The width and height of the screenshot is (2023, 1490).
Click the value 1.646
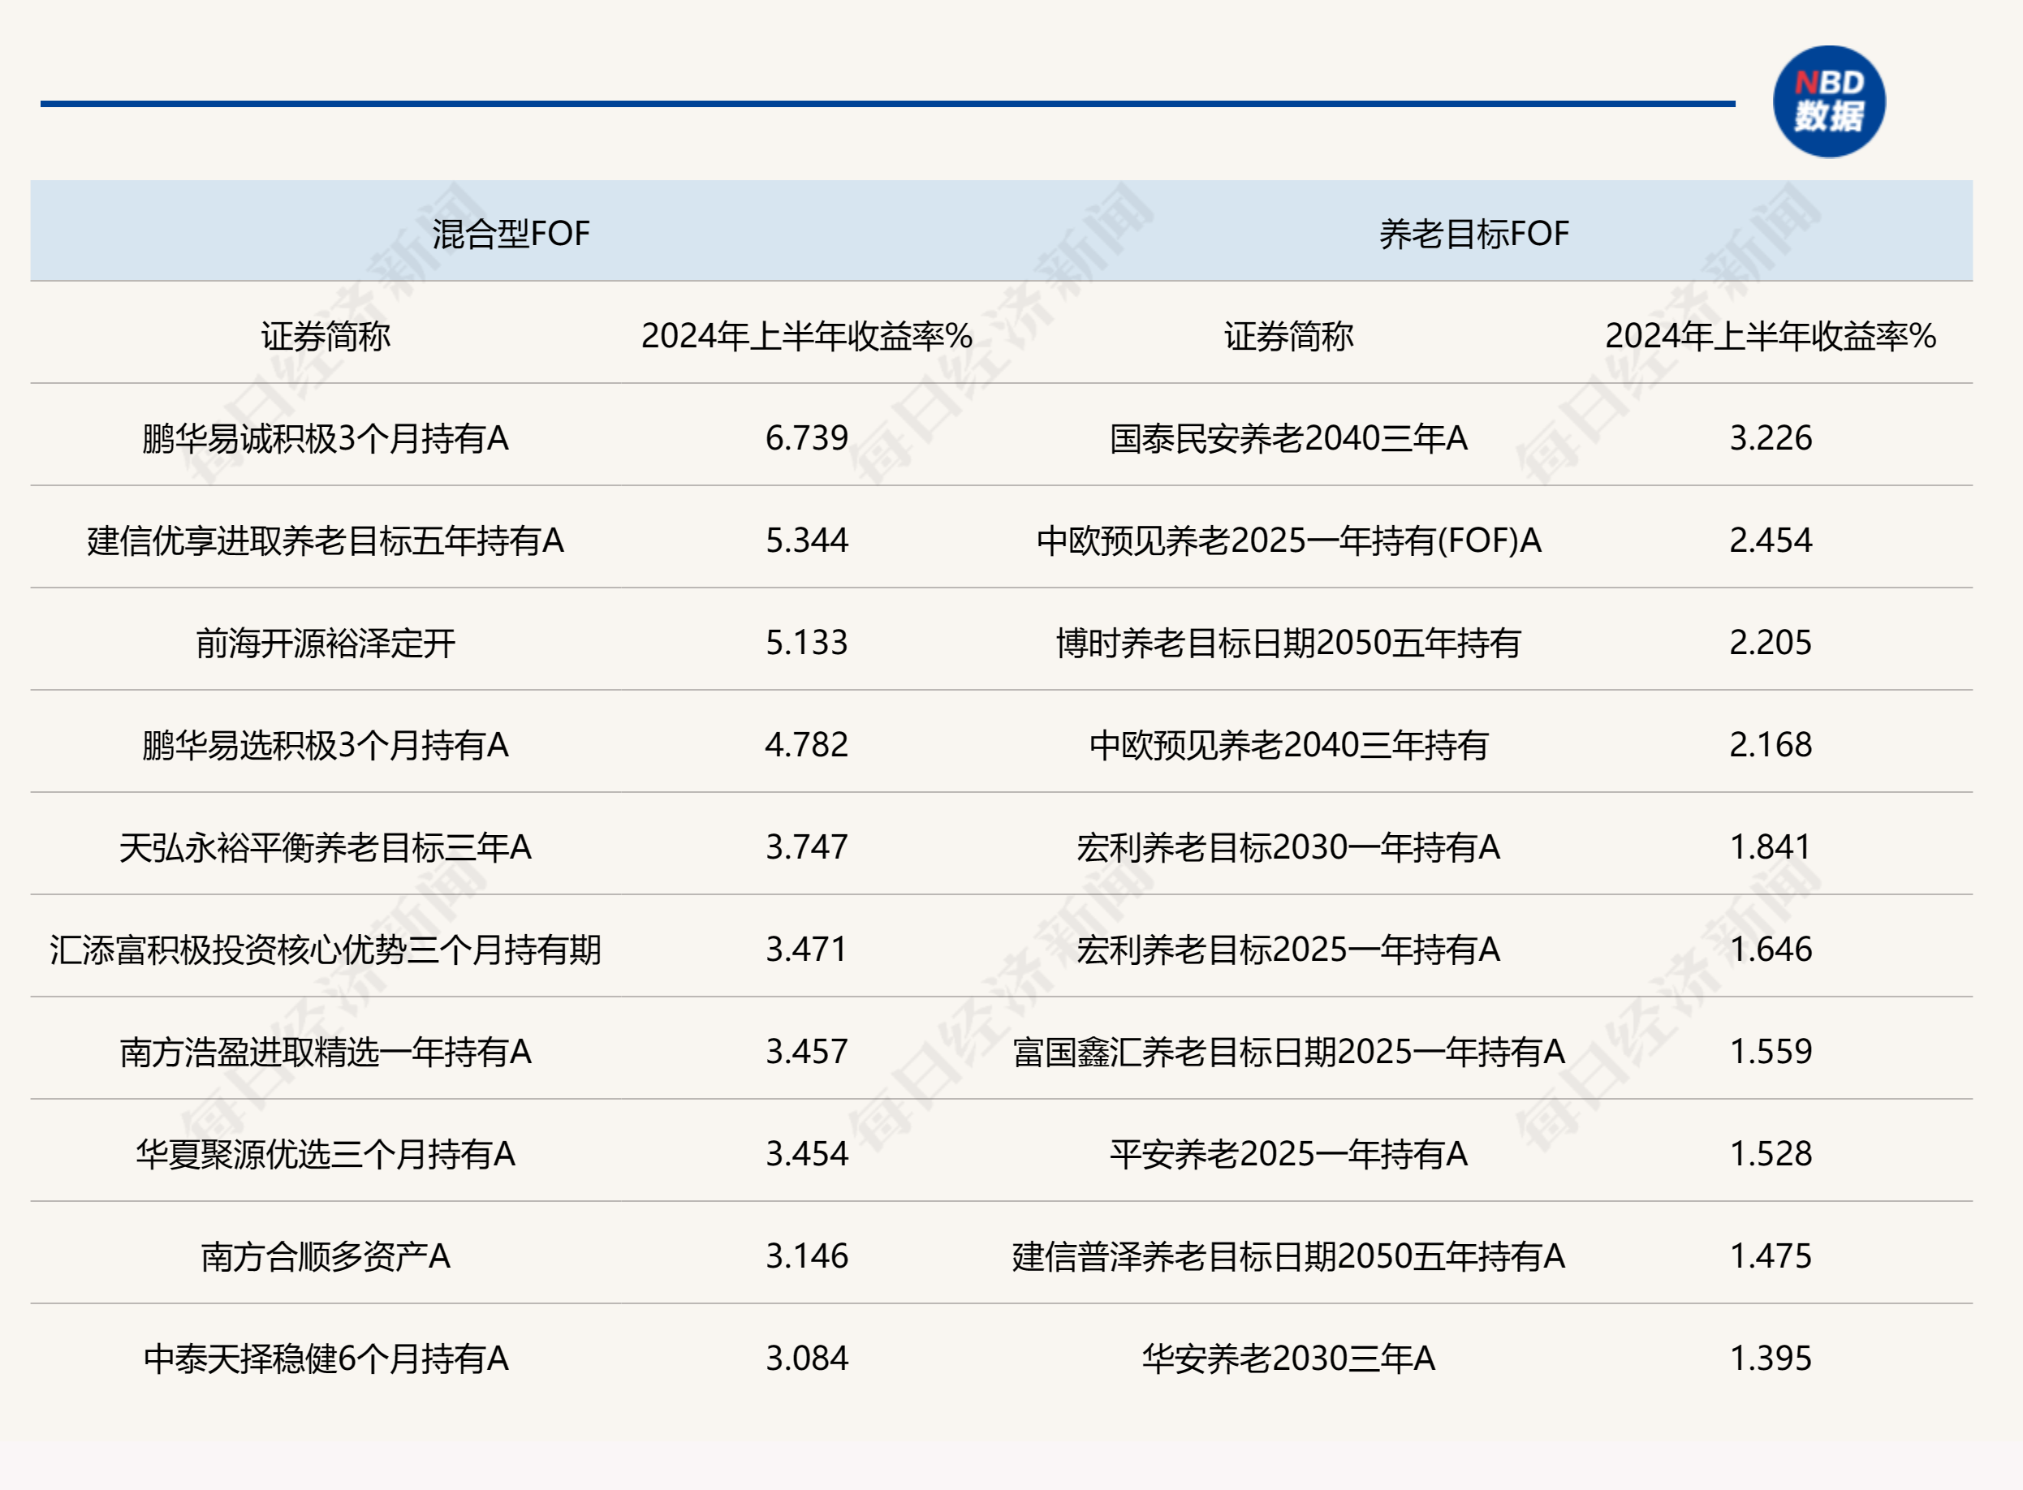[x=1771, y=949]
